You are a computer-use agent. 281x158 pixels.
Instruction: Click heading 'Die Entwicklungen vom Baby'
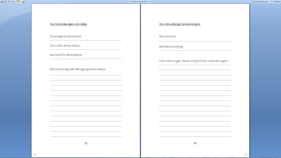coord(68,24)
